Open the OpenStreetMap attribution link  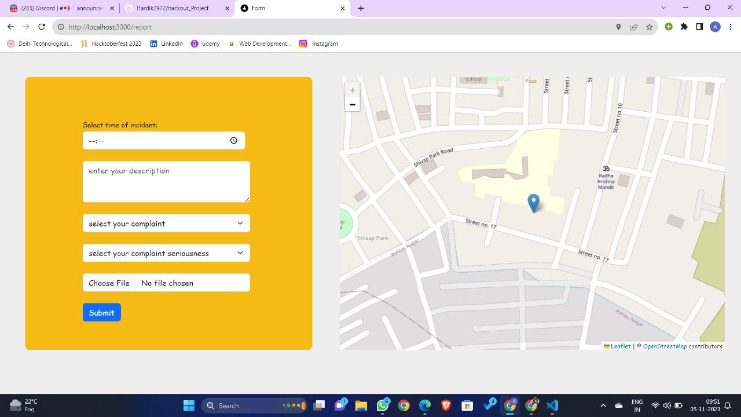point(665,346)
